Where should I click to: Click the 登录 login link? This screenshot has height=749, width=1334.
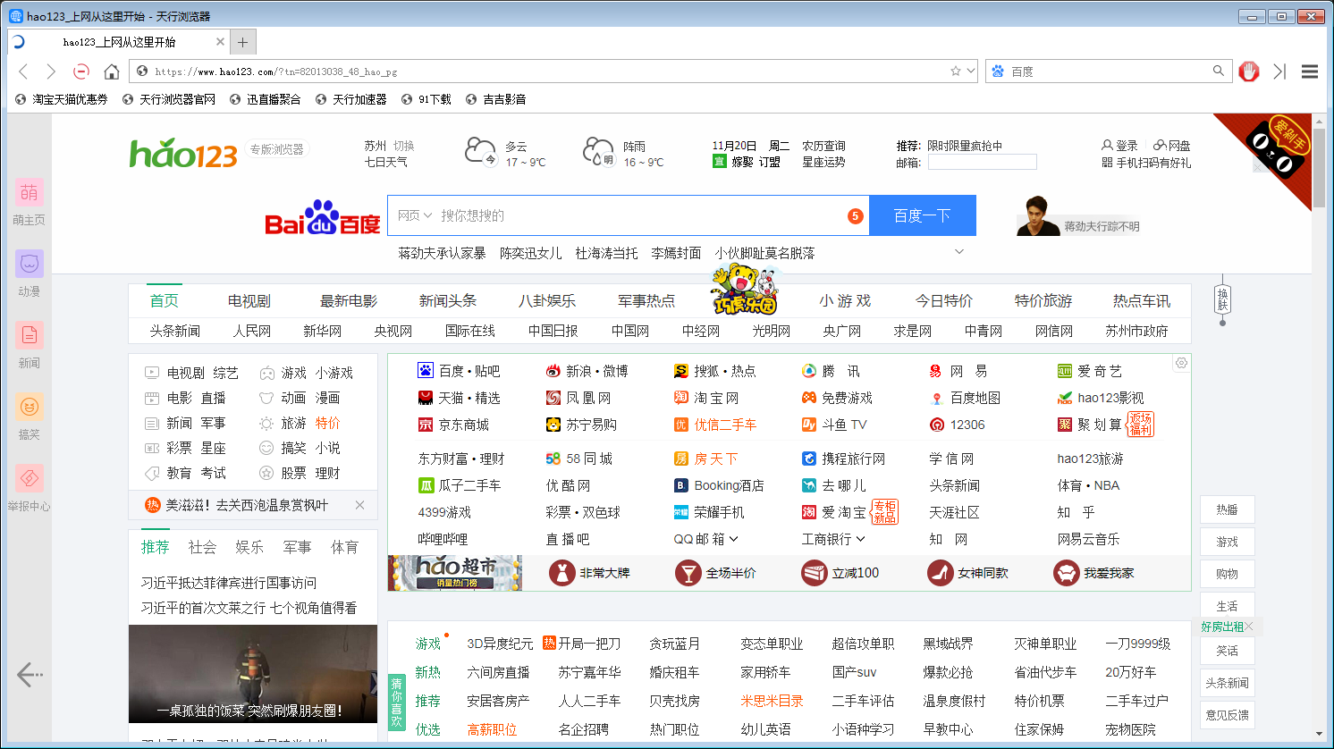[x=1119, y=145]
